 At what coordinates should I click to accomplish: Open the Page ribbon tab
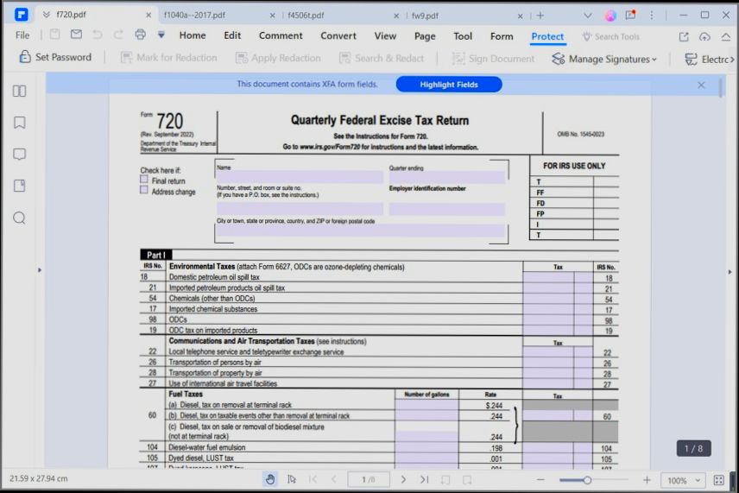tap(425, 36)
